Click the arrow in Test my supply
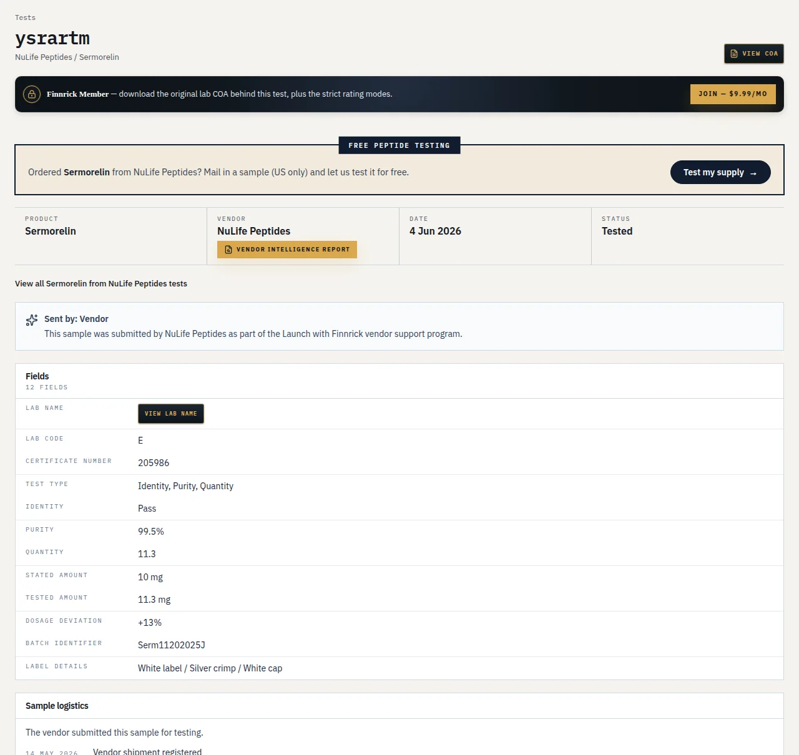The image size is (799, 755). (753, 173)
